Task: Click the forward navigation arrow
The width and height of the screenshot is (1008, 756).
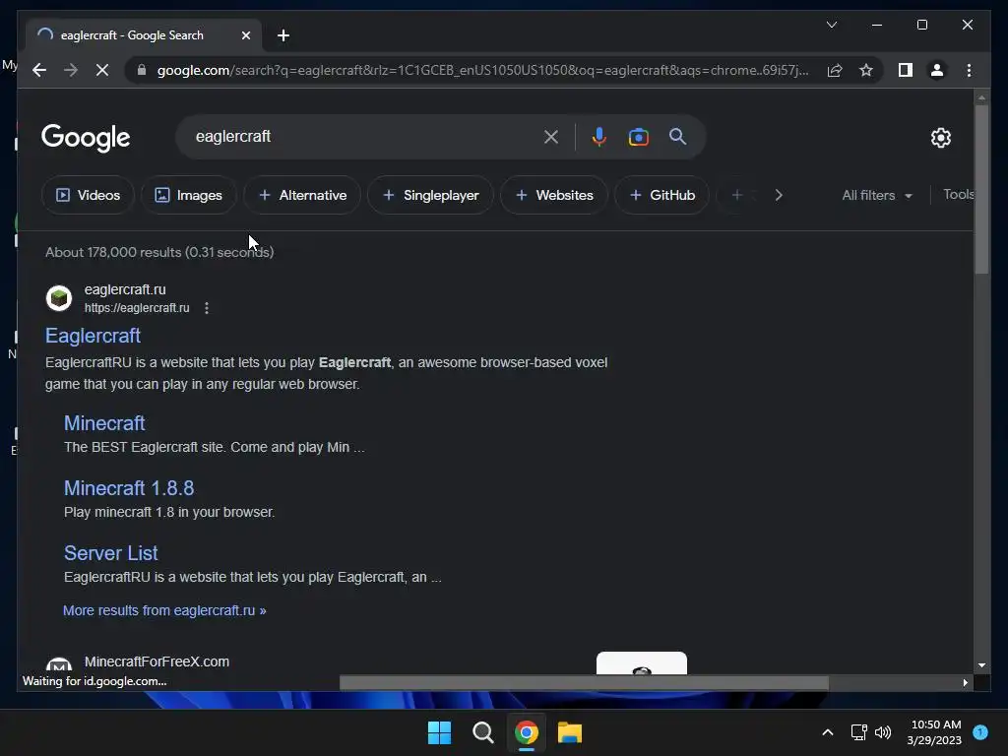Action: [x=71, y=70]
